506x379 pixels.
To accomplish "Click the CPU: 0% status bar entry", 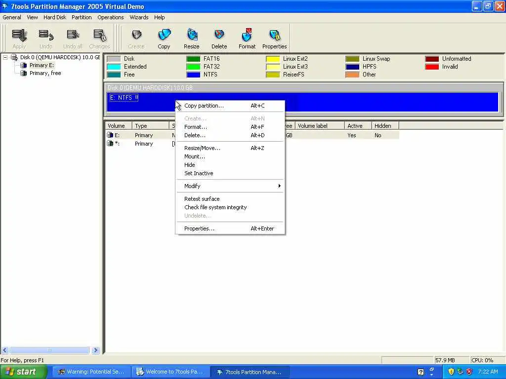I will pyautogui.click(x=486, y=360).
